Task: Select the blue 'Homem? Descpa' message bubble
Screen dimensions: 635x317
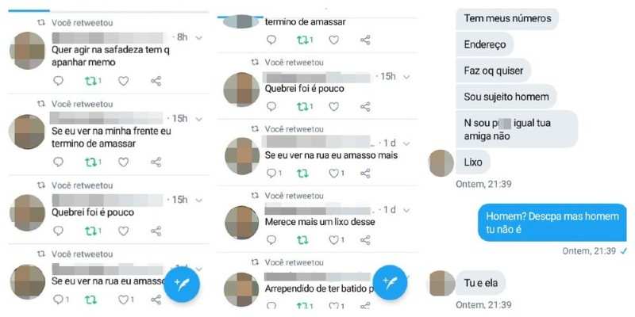Action: click(552, 223)
